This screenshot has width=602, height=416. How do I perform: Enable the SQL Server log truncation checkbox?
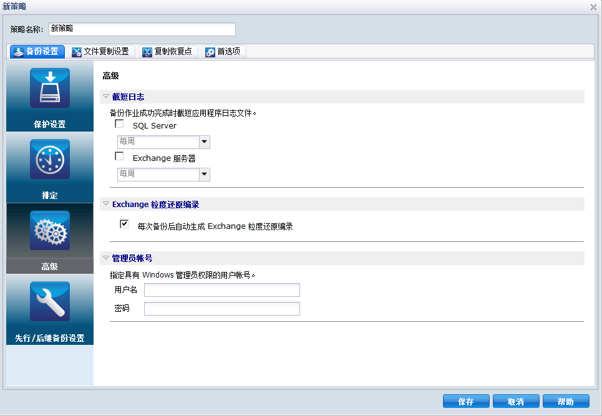coord(119,123)
